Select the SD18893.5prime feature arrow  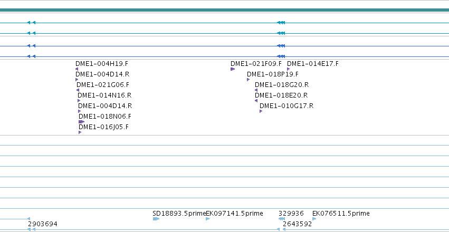click(x=156, y=219)
